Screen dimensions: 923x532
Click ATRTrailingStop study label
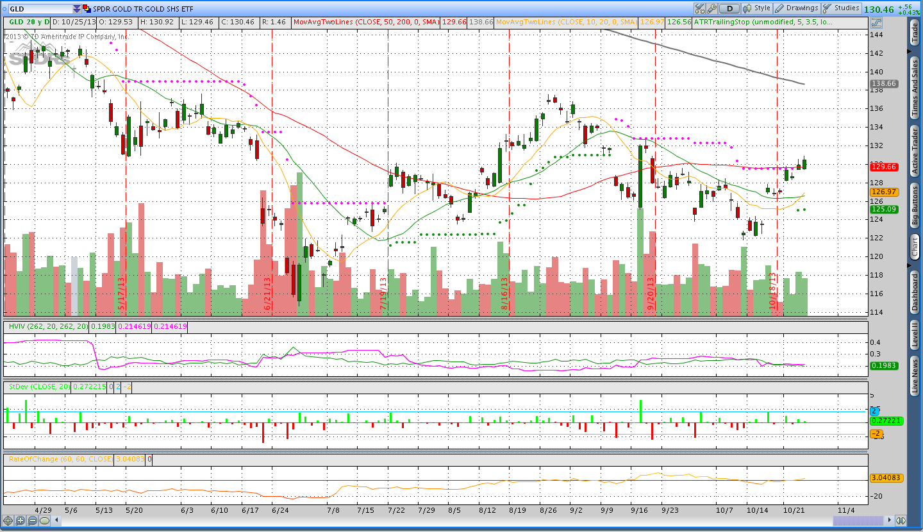click(763, 22)
